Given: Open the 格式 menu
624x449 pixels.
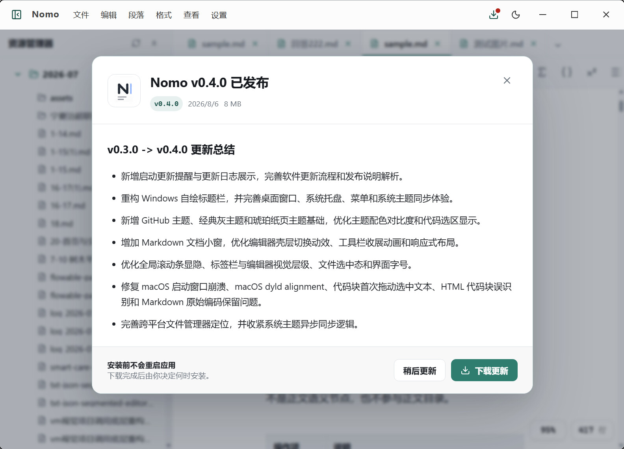Looking at the screenshot, I should [x=164, y=15].
